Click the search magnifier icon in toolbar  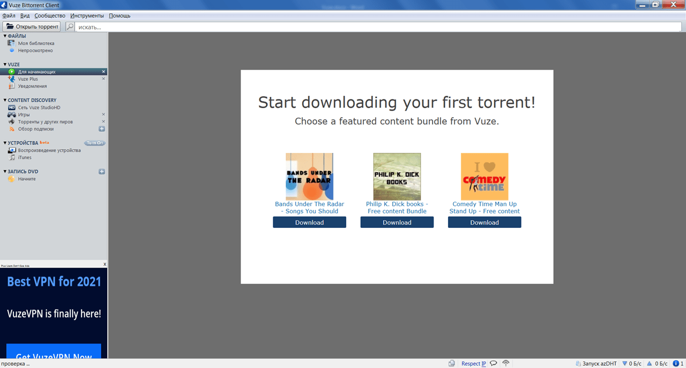pos(70,27)
